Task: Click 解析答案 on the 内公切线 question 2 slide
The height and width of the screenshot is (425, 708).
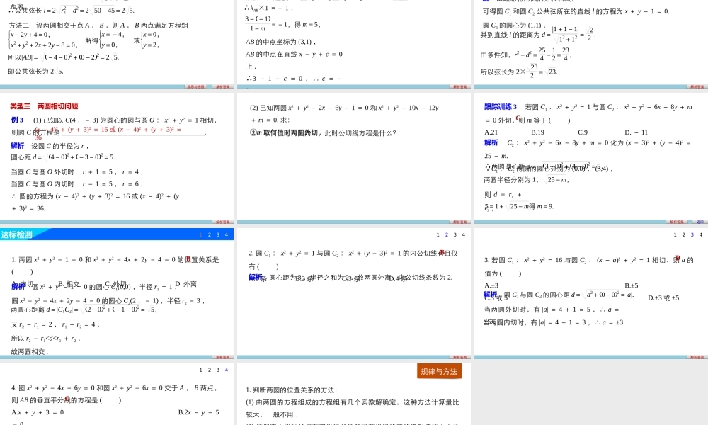Action: click(x=459, y=357)
